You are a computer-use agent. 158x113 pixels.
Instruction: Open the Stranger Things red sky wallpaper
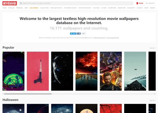coord(86,71)
